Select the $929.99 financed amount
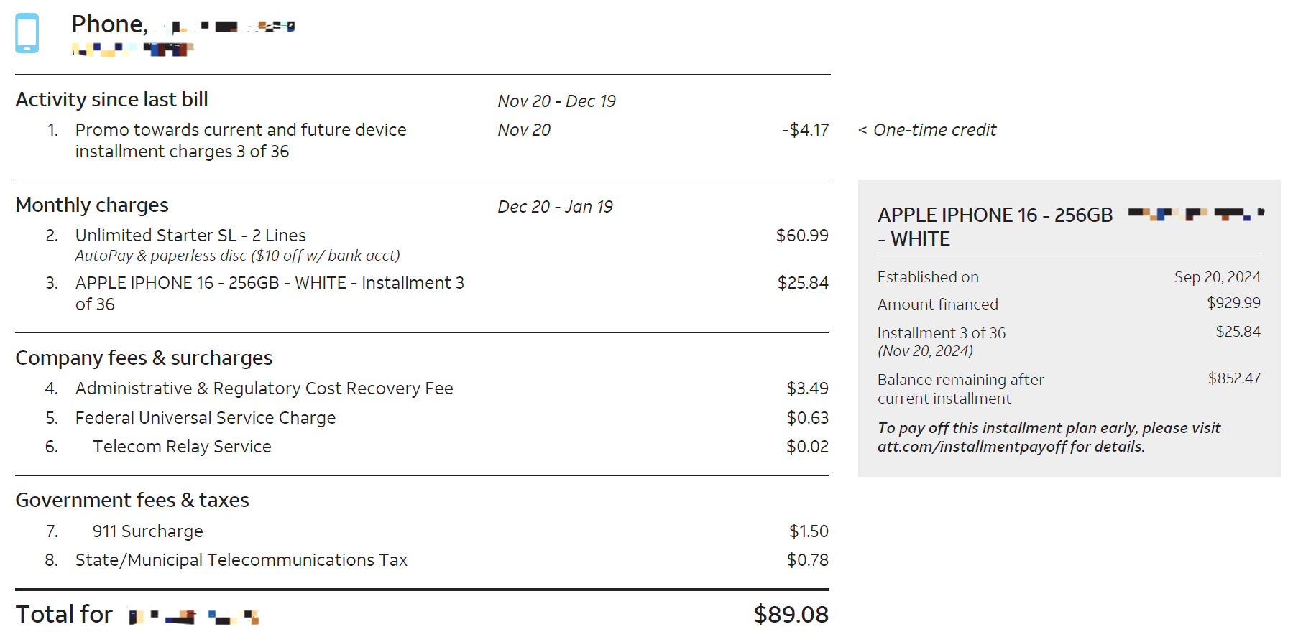Image resolution: width=1293 pixels, height=642 pixels. (1233, 303)
